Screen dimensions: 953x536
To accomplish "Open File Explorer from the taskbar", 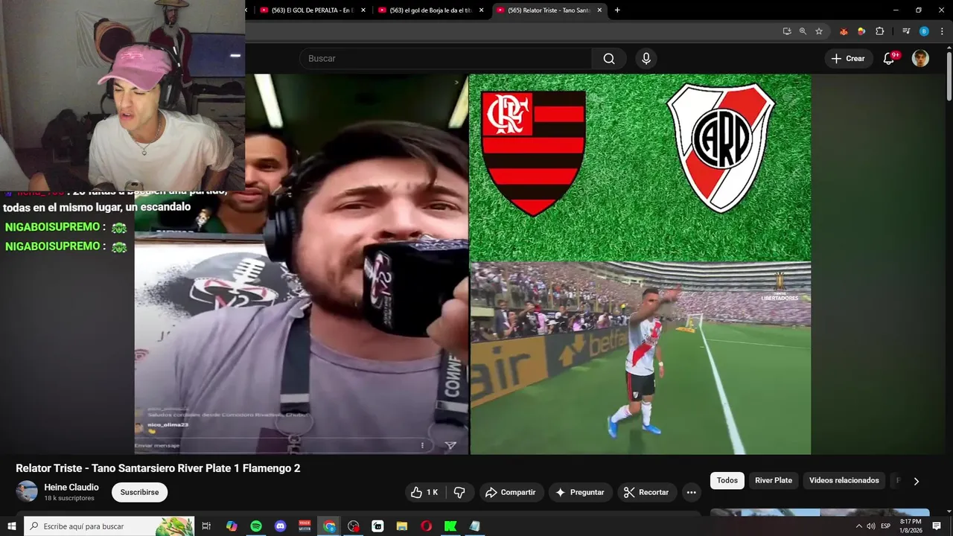I will 402,526.
